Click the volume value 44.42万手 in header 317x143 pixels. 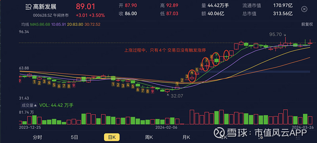coord(218,6)
